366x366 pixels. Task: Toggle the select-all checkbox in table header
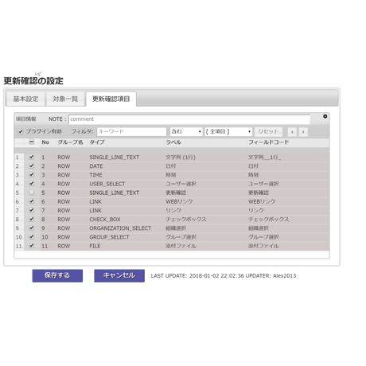[x=32, y=142]
